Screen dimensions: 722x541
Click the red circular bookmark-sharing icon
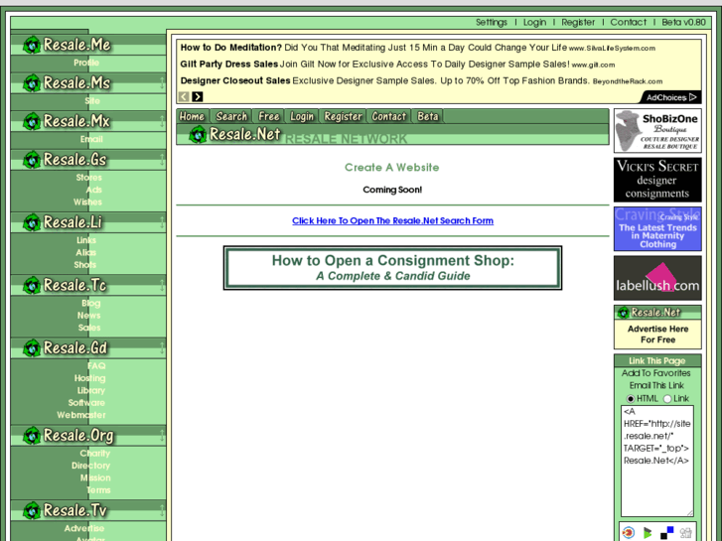coord(628,533)
